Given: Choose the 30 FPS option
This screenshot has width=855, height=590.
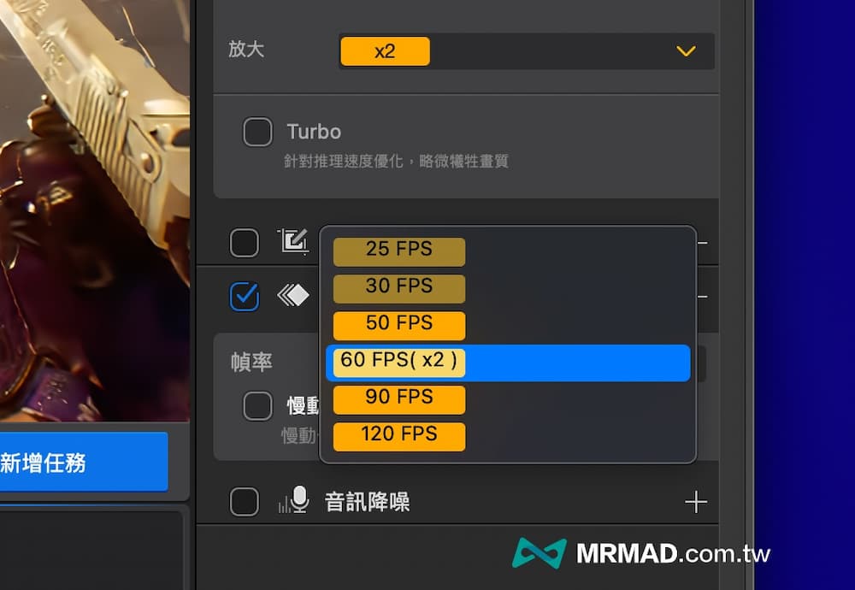Looking at the screenshot, I should tap(399, 288).
